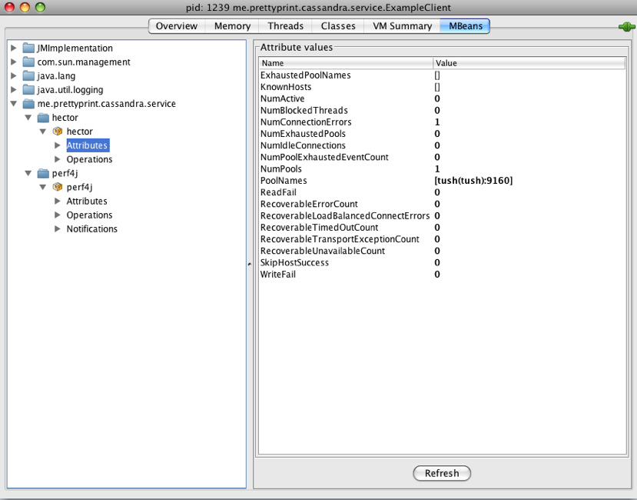This screenshot has width=637, height=500.
Task: Click the split pane collapse arrow
Action: click(250, 264)
